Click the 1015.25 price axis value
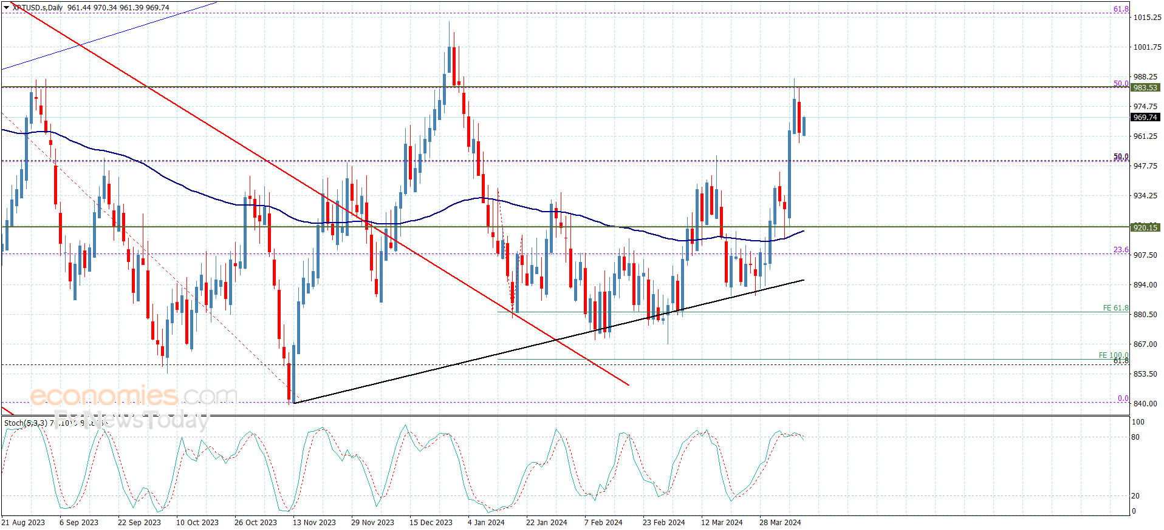The height and width of the screenshot is (530, 1164). [x=1147, y=18]
